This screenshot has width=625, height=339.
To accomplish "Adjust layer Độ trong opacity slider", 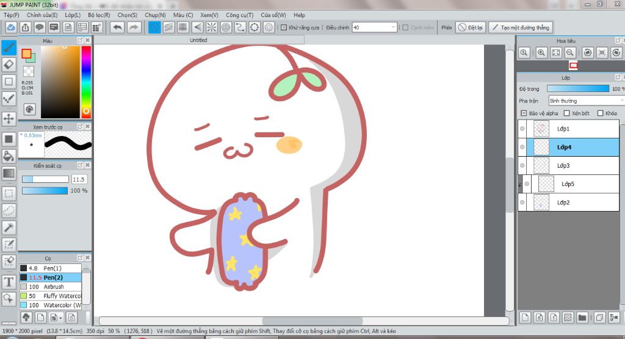I will (x=578, y=88).
